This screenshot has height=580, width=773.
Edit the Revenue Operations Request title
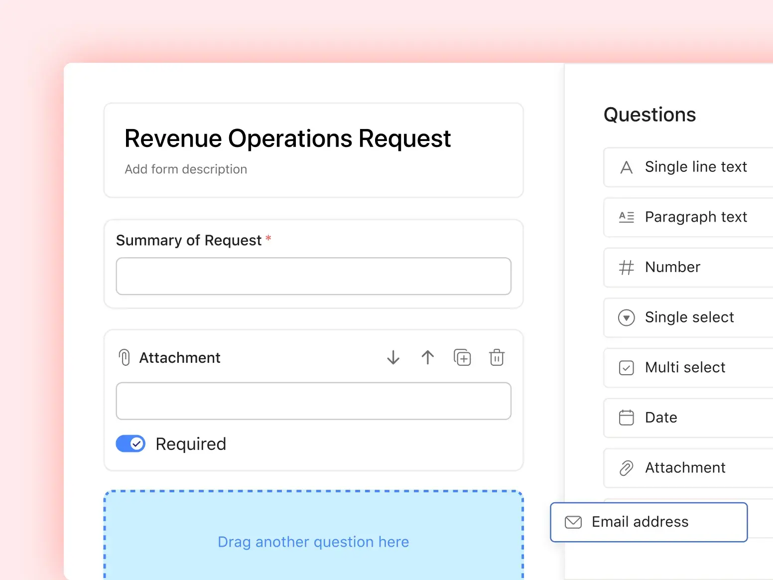click(x=287, y=139)
